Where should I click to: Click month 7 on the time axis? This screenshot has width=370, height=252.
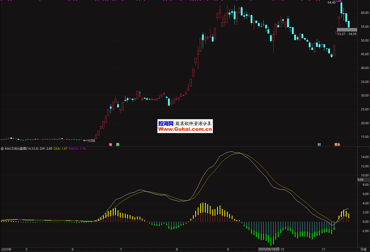(121, 249)
